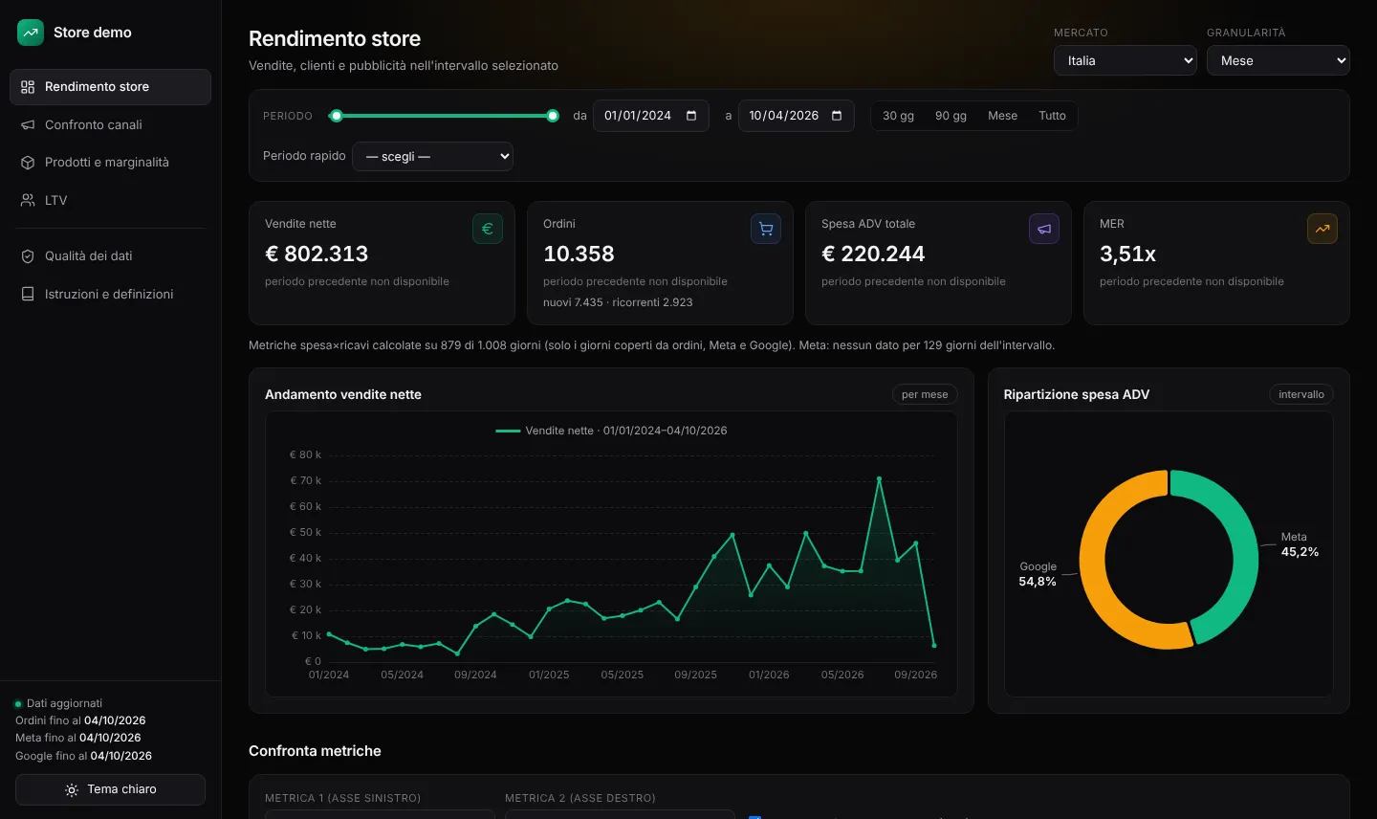Select the Tutto range button

tap(1052, 116)
